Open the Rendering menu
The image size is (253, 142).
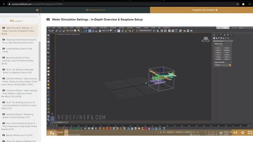113,28
